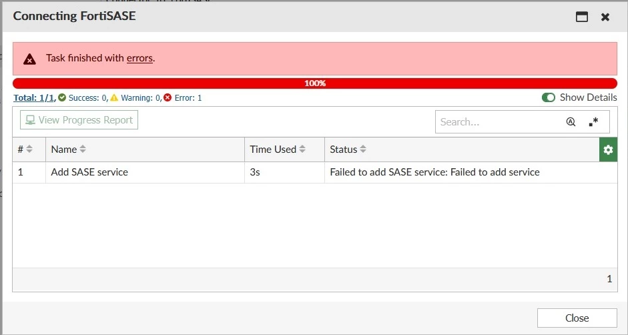This screenshot has width=628, height=335.
Task: Toggle the Show Details switch off
Action: click(x=549, y=97)
